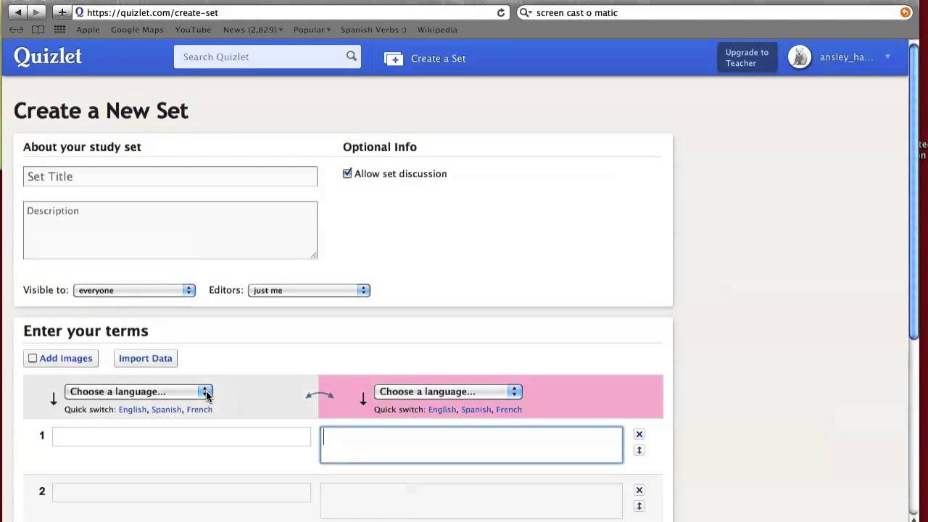Show bookmarks with the open book icon
The width and height of the screenshot is (928, 522).
click(38, 30)
